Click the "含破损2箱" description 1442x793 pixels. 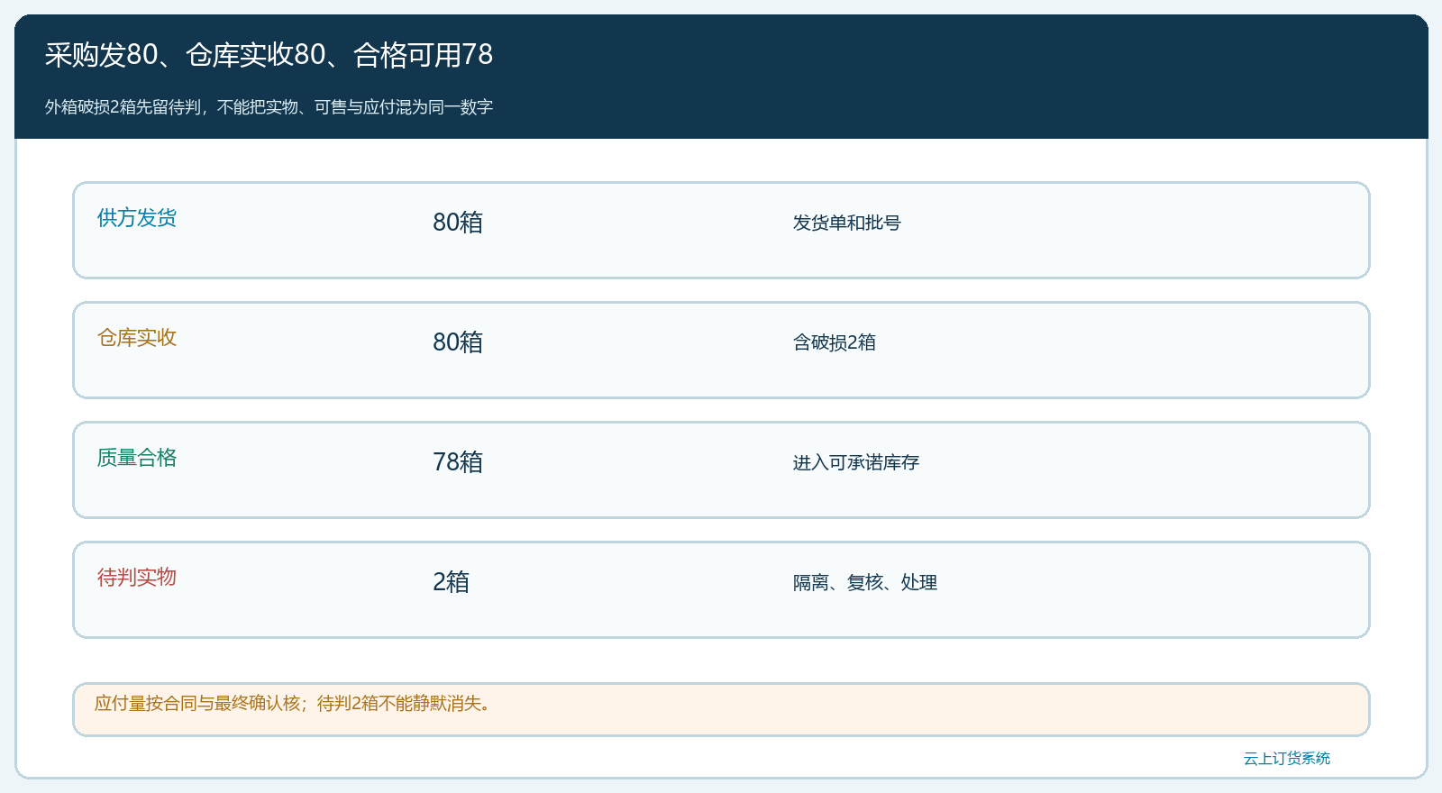tap(835, 342)
